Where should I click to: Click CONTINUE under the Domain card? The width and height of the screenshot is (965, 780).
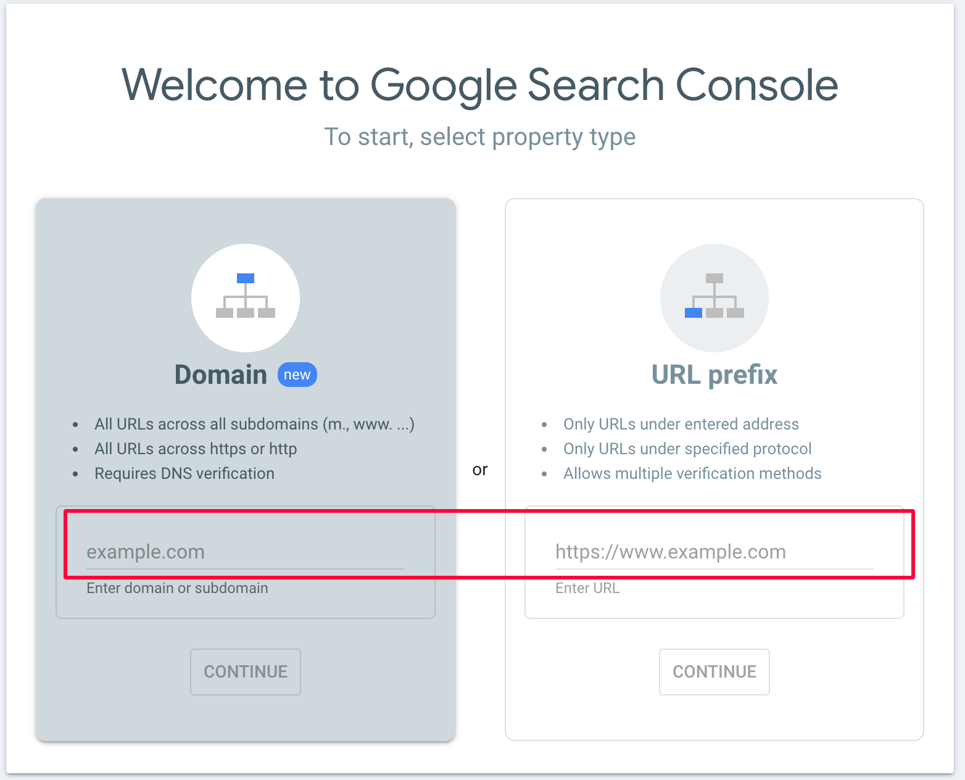coord(245,672)
